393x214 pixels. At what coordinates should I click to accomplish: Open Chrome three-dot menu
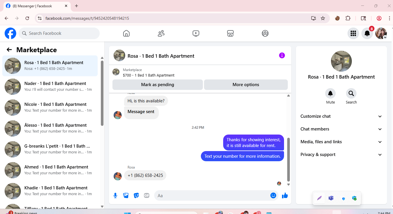[x=389, y=18]
